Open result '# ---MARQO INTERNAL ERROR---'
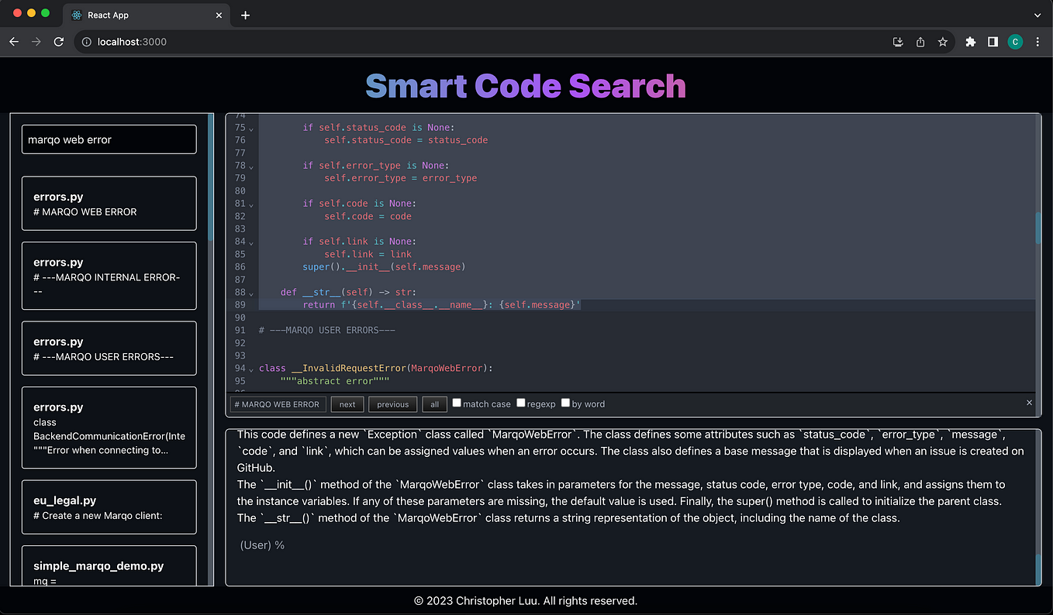 [109, 276]
